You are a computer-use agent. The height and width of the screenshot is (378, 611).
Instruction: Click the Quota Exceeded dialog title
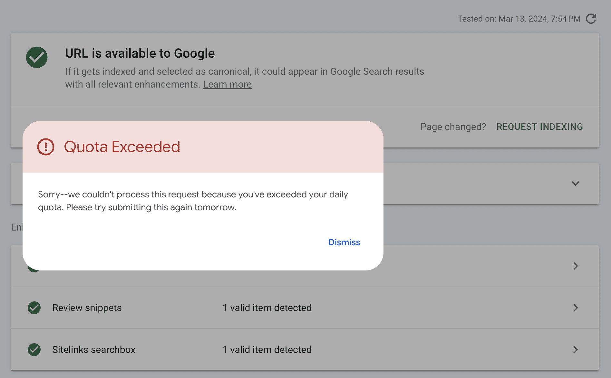[x=122, y=147]
